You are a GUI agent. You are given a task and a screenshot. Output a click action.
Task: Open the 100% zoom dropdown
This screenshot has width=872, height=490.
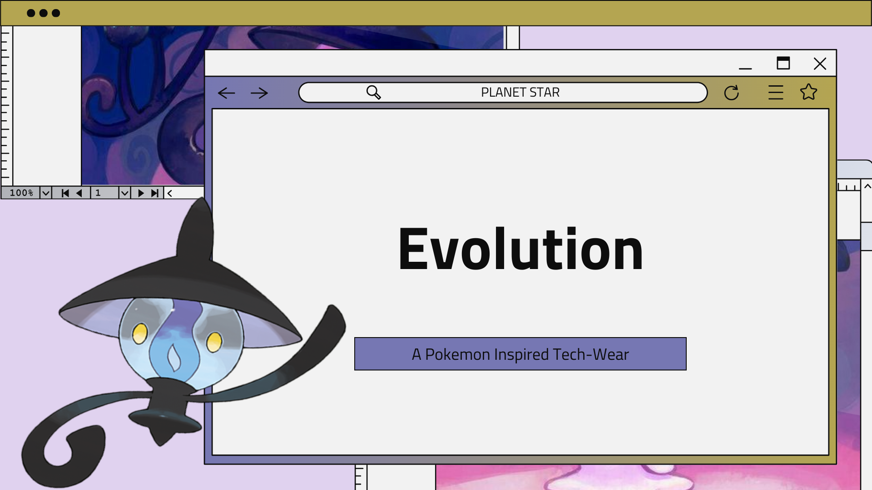(x=45, y=193)
